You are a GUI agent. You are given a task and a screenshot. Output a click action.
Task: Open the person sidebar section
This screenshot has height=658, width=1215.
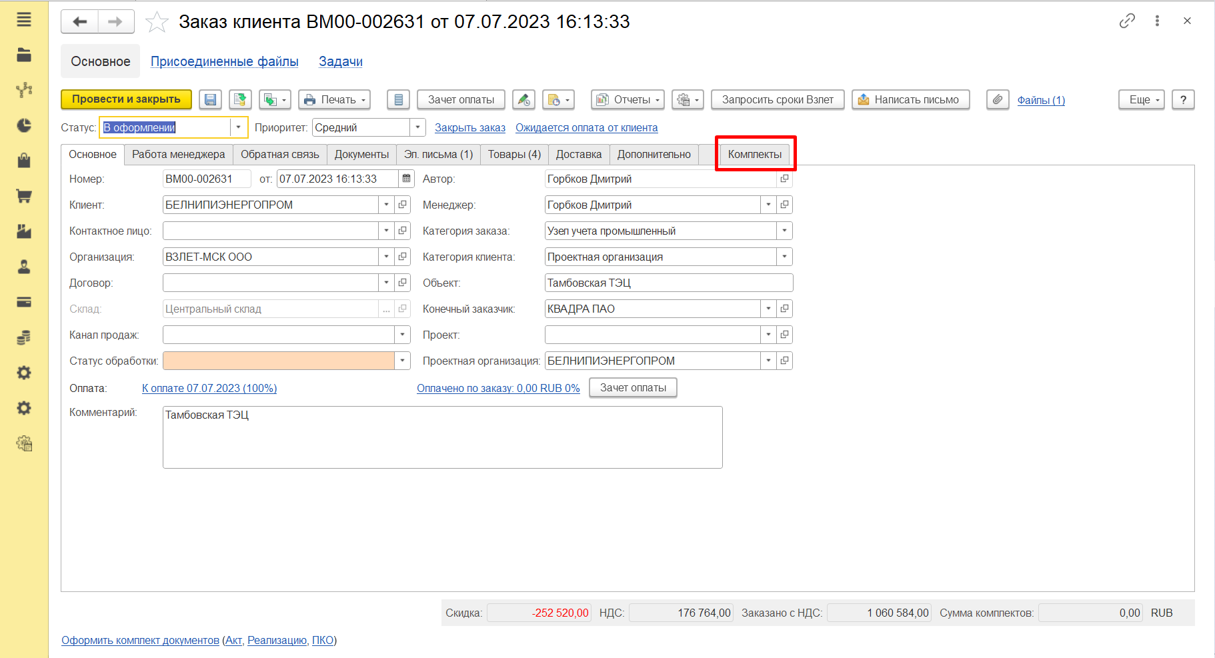coord(24,267)
